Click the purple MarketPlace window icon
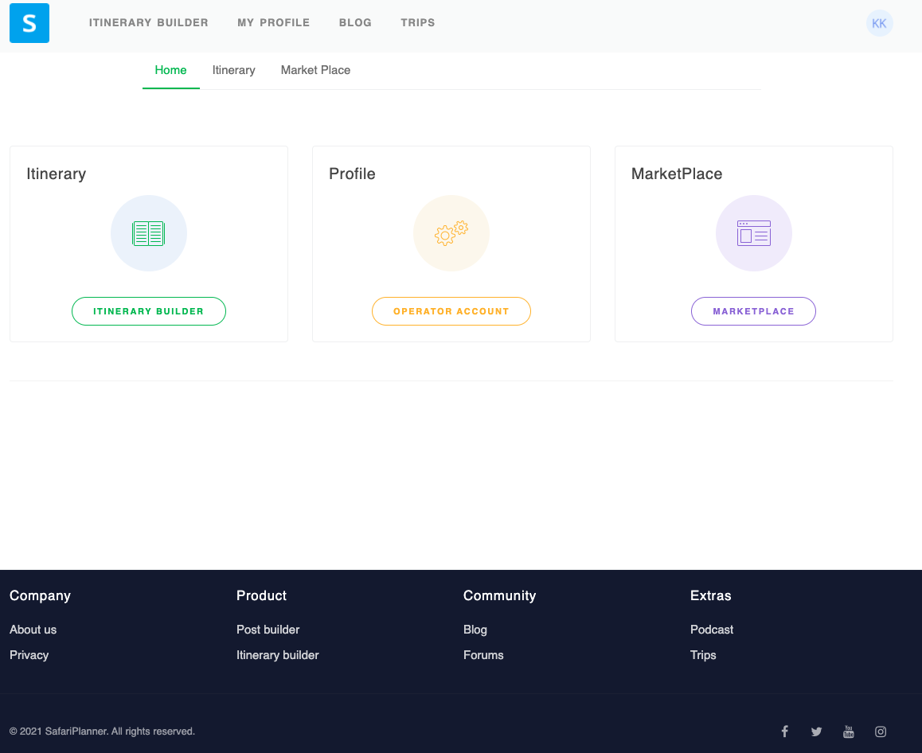The width and height of the screenshot is (922, 753). [x=754, y=233]
